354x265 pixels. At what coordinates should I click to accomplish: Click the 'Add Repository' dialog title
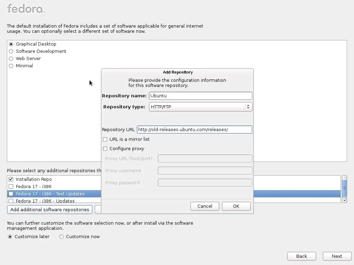point(178,72)
